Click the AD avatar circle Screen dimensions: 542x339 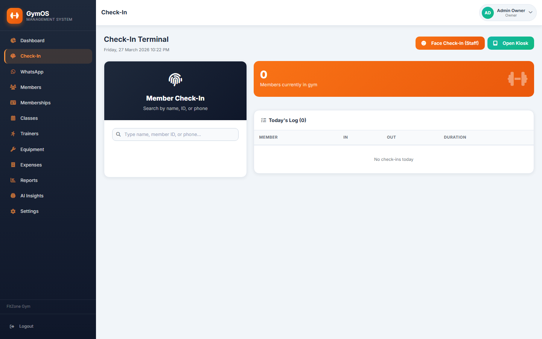[x=488, y=13]
